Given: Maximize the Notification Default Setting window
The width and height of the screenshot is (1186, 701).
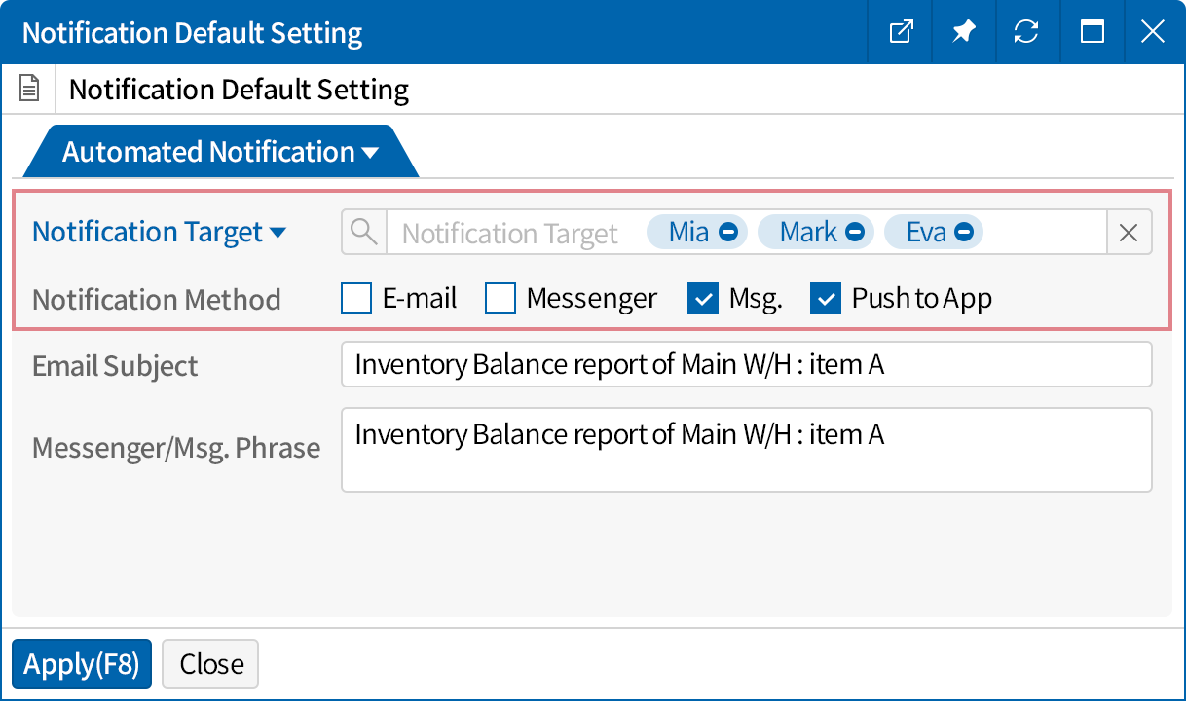Looking at the screenshot, I should click(x=1092, y=32).
